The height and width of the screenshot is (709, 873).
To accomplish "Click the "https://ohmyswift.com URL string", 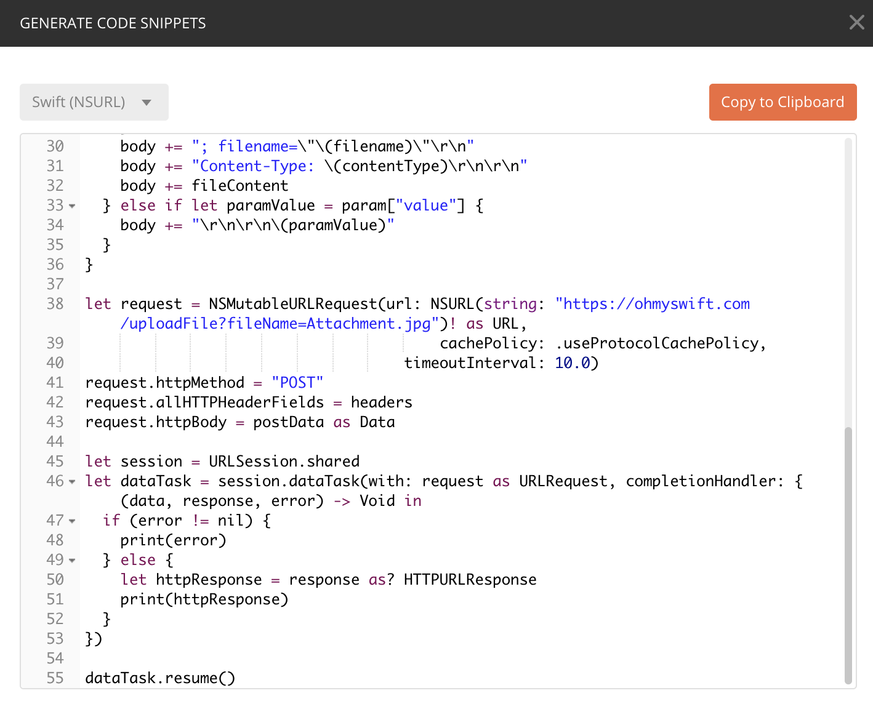I will 653,304.
